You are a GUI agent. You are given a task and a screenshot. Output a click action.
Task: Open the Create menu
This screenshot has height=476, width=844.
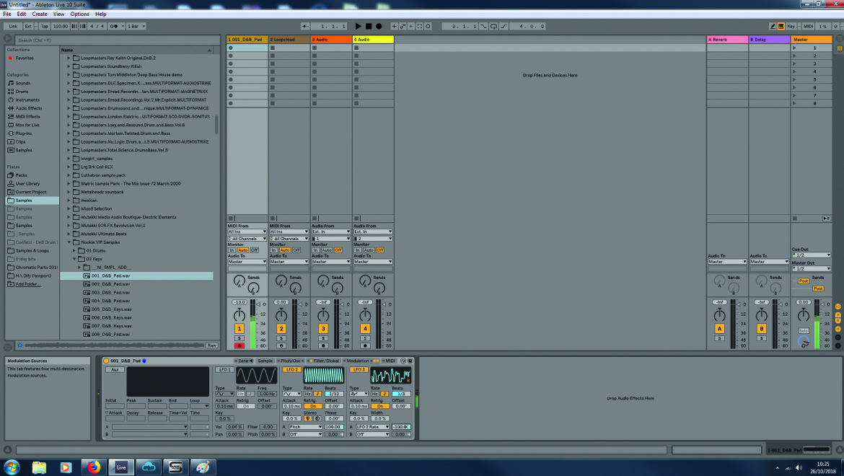(39, 14)
